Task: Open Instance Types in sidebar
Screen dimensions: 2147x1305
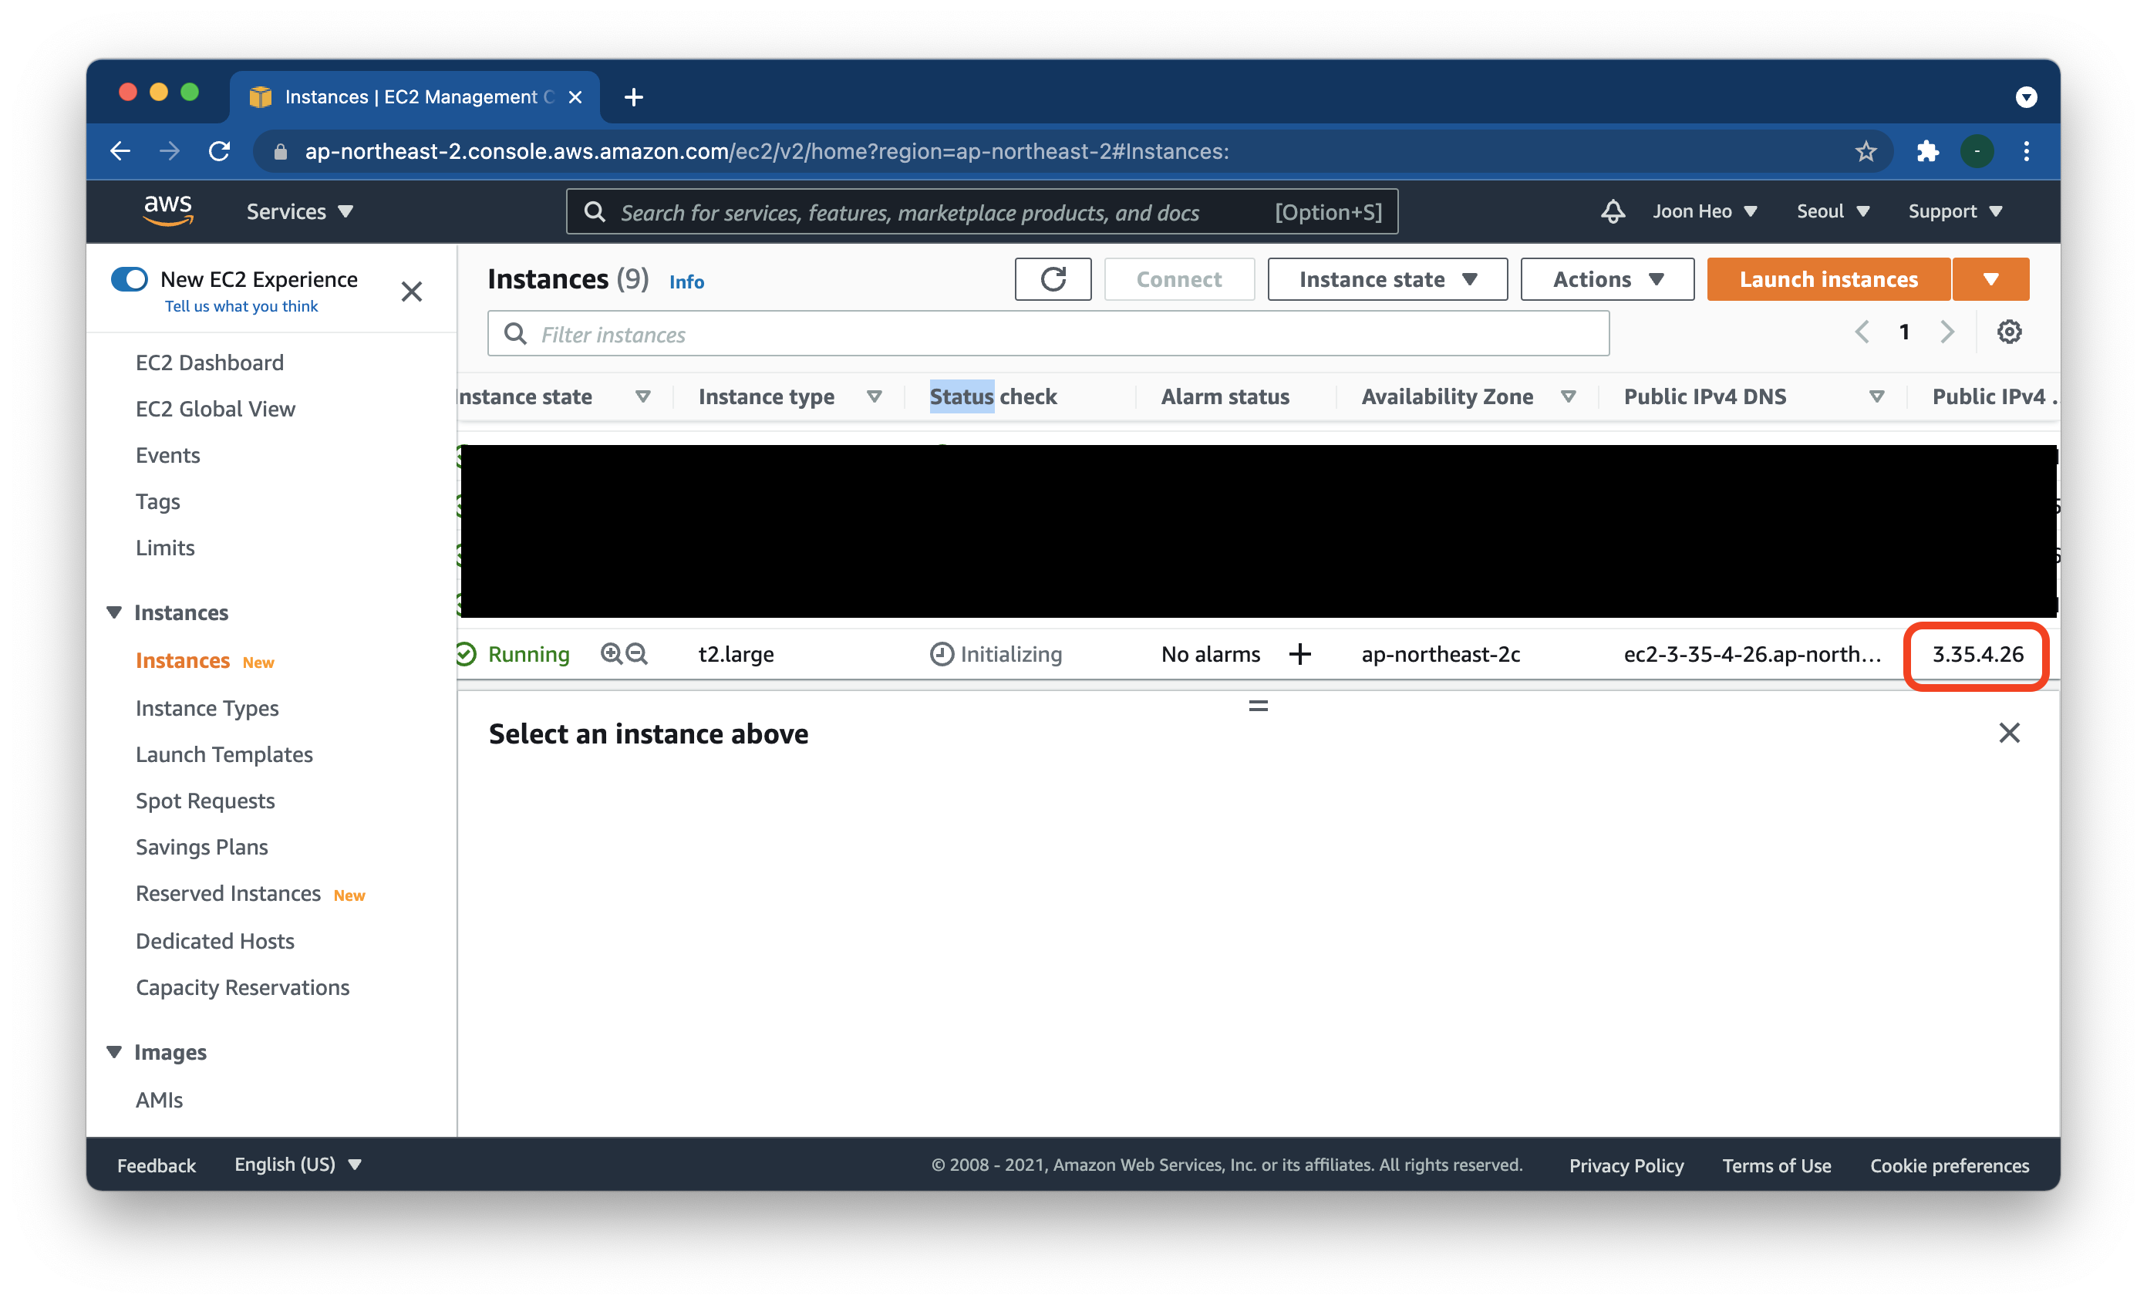Action: click(x=207, y=708)
